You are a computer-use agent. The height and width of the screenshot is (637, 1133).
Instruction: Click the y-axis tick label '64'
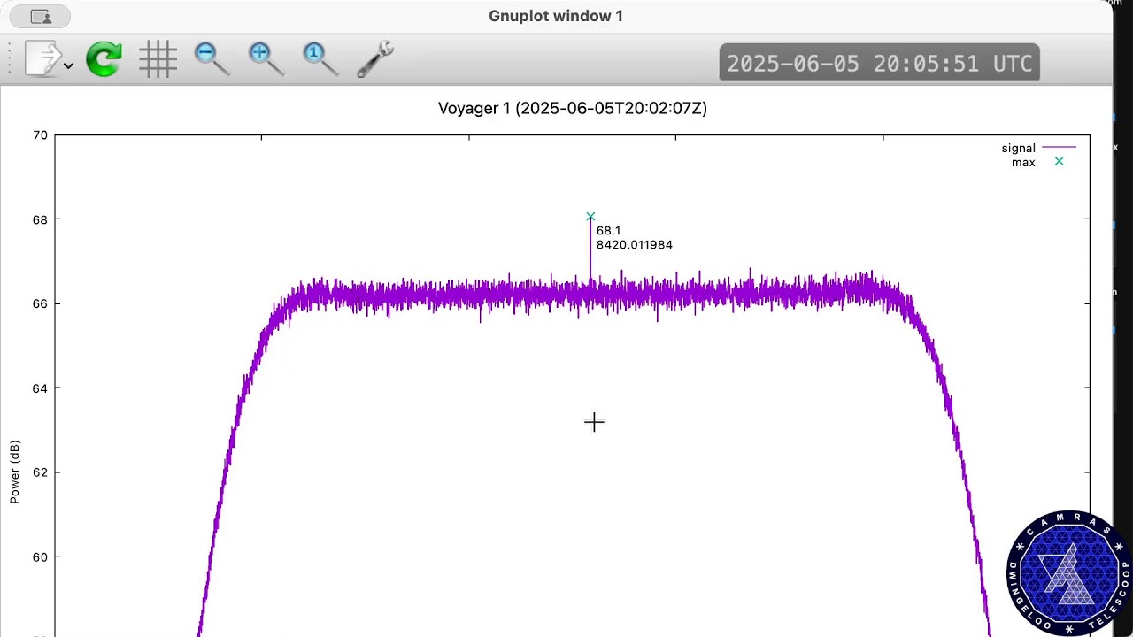pyautogui.click(x=40, y=388)
